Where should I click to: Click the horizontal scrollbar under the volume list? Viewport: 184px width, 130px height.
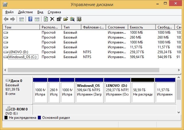pyautogui.click(x=83, y=70)
